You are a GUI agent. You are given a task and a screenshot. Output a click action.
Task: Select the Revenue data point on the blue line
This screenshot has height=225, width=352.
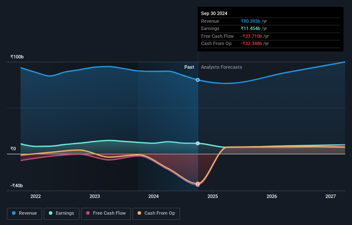pos(198,80)
